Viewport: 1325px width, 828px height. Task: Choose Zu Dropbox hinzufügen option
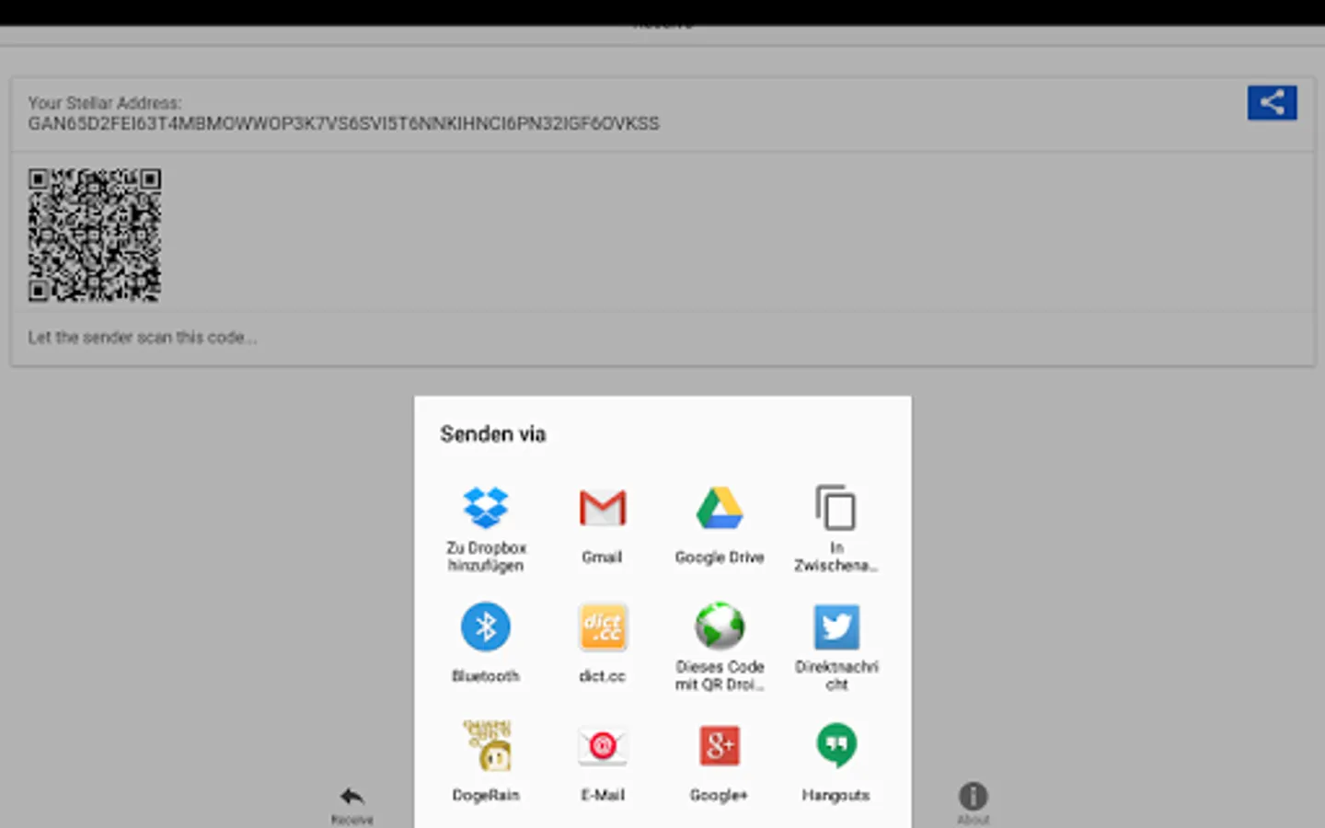pyautogui.click(x=486, y=529)
